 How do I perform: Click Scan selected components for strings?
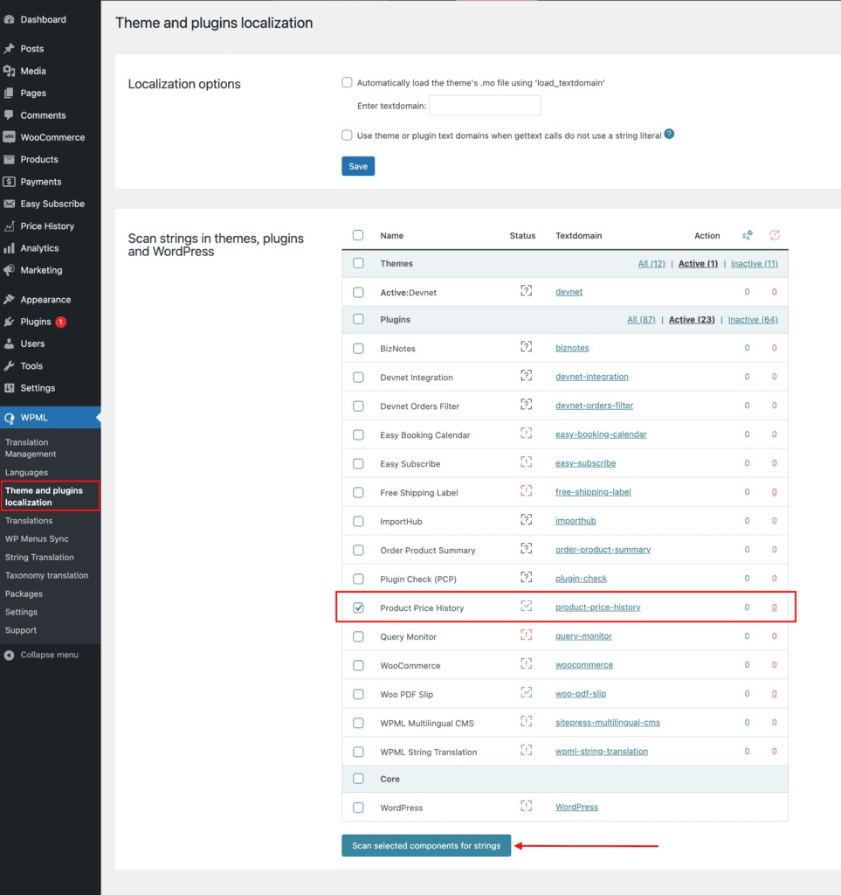(426, 846)
